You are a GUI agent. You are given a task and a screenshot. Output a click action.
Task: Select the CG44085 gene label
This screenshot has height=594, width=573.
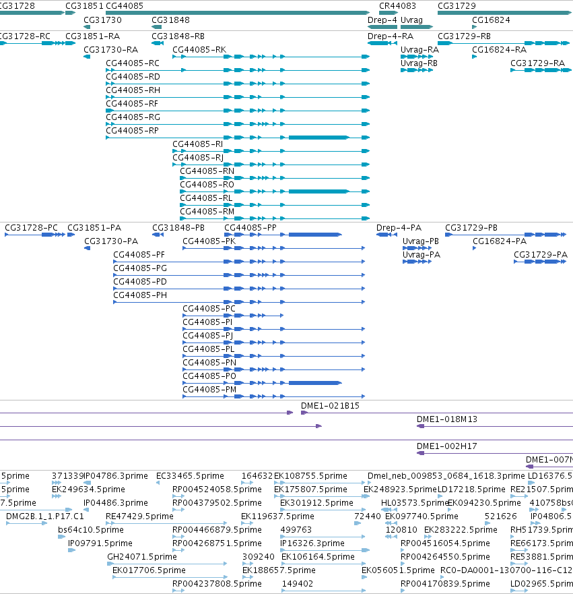tap(125, 6)
